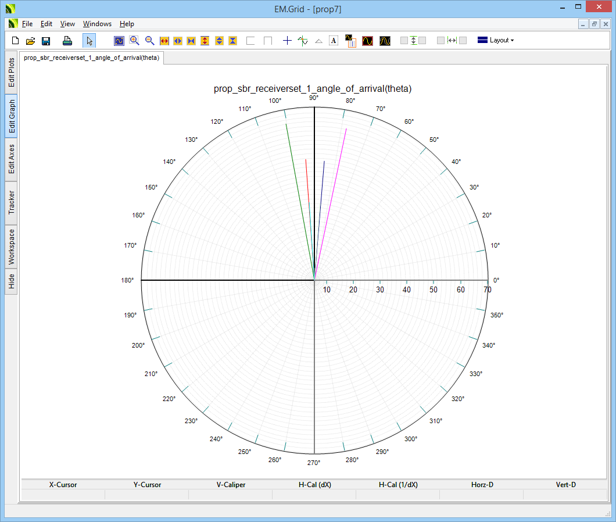Expand horizontally with the red double-arrow icon
The image size is (616, 522).
tap(164, 41)
